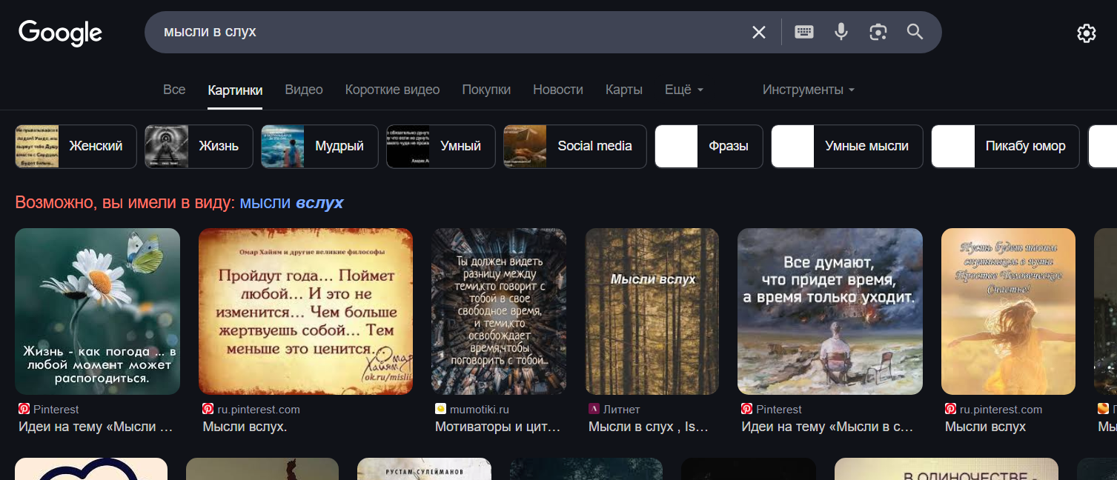Clear the search query with X icon

click(x=759, y=32)
